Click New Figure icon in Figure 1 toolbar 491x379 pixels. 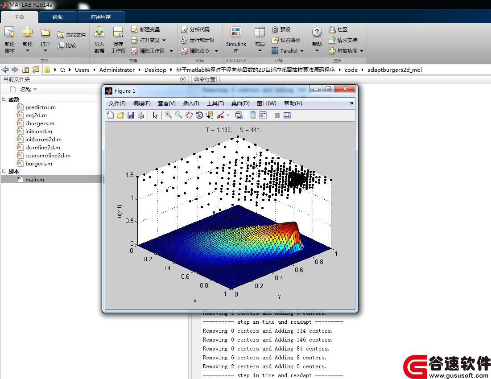(110, 115)
